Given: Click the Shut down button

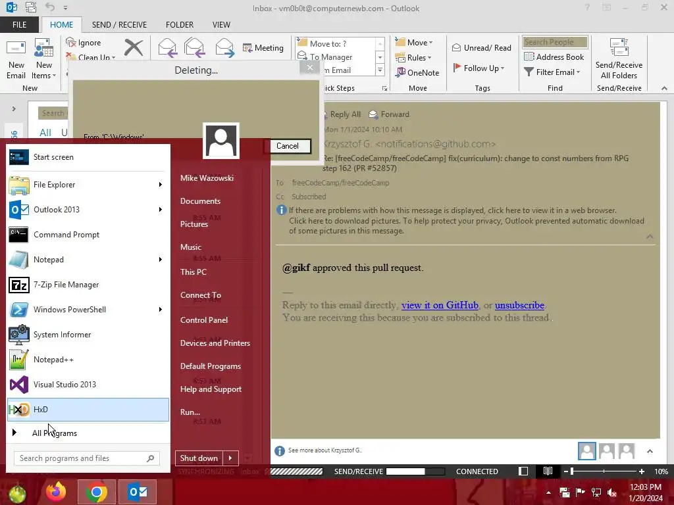Looking at the screenshot, I should (x=199, y=458).
